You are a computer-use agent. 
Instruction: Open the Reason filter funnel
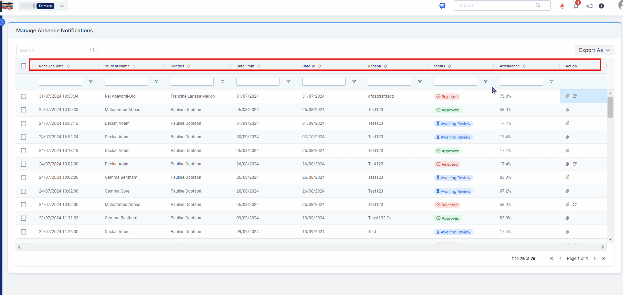[x=420, y=81]
